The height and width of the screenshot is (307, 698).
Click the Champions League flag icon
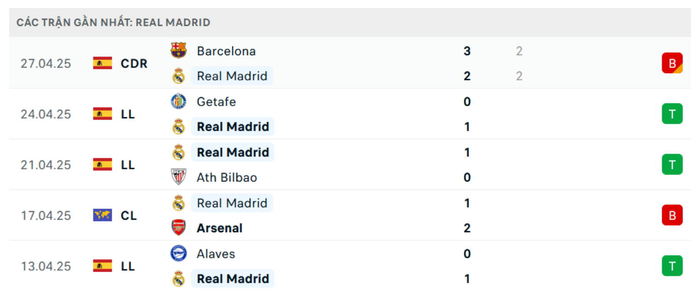103,215
